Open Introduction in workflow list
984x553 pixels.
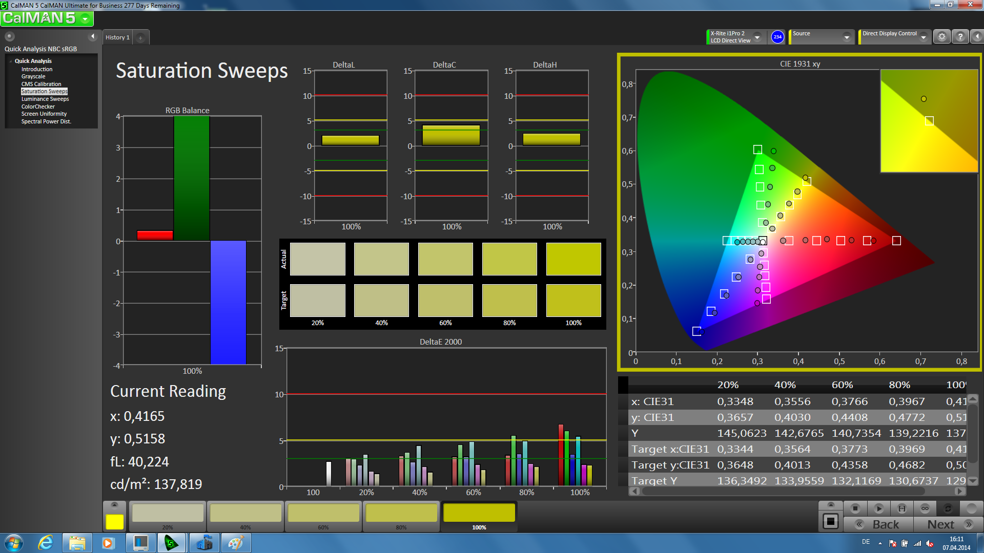click(x=37, y=69)
